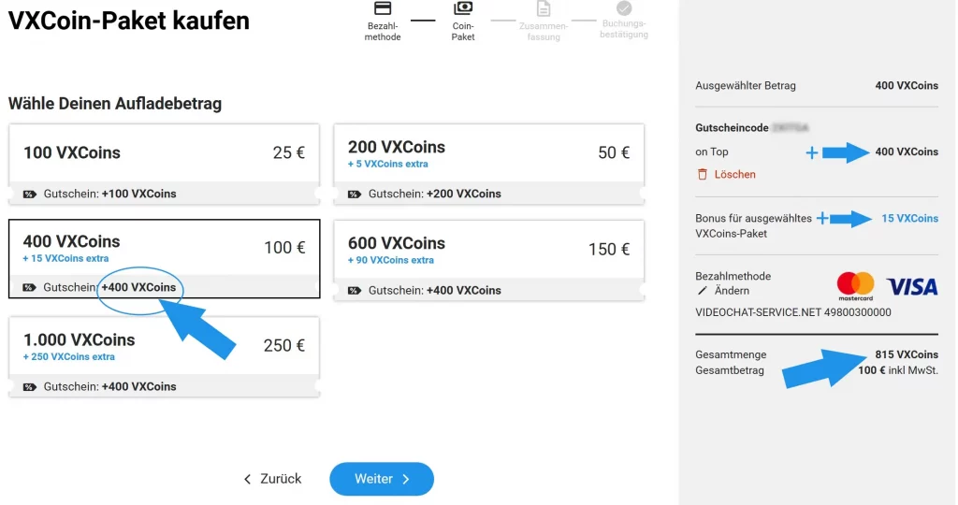Click the voucher icon in 600 VXCoins card
This screenshot has width=958, height=505.
355,291
